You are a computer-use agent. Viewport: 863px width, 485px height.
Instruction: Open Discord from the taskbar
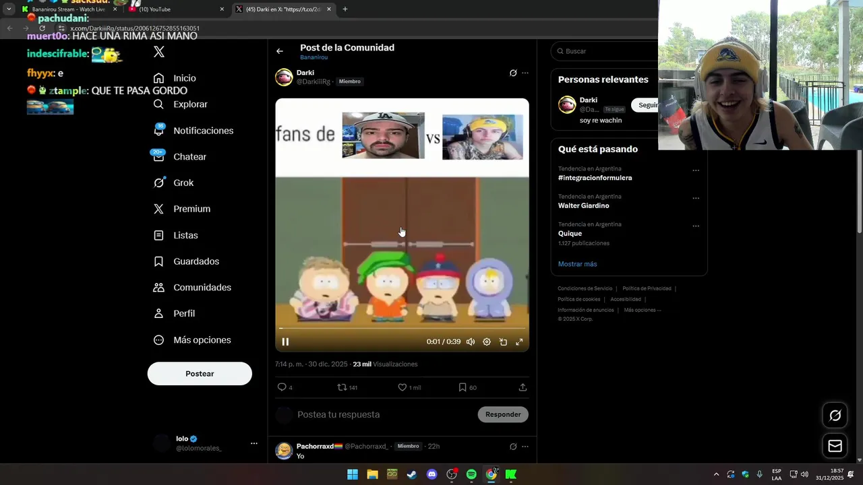tap(432, 474)
